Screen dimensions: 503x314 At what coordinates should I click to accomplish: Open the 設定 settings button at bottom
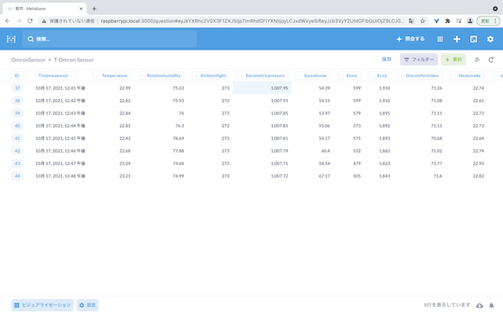pos(87,305)
